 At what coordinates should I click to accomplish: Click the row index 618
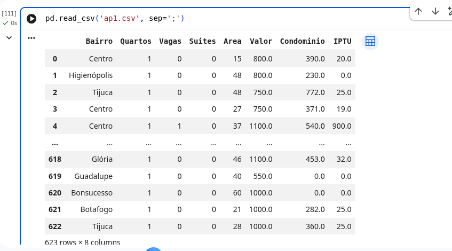55,159
